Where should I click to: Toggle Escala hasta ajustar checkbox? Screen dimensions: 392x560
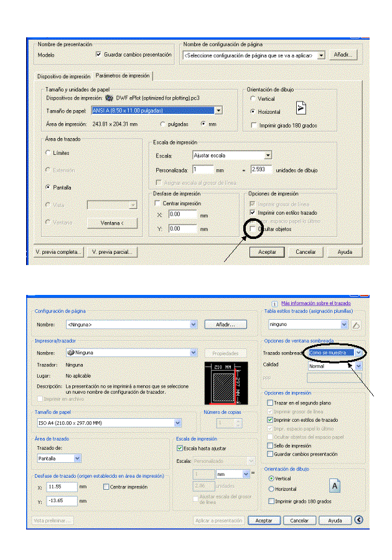(180, 448)
